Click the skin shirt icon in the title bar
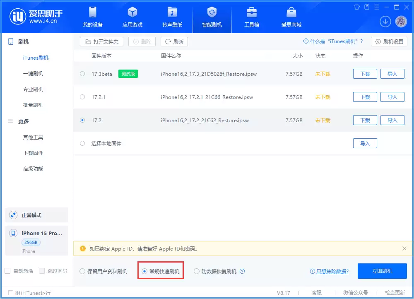The height and width of the screenshot is (299, 414). click(x=357, y=7)
